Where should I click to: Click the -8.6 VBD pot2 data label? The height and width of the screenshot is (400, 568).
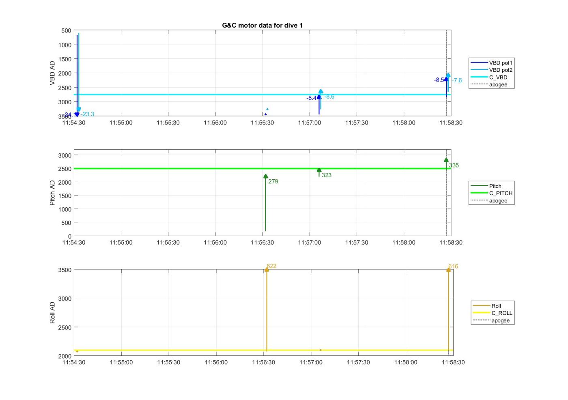point(329,97)
